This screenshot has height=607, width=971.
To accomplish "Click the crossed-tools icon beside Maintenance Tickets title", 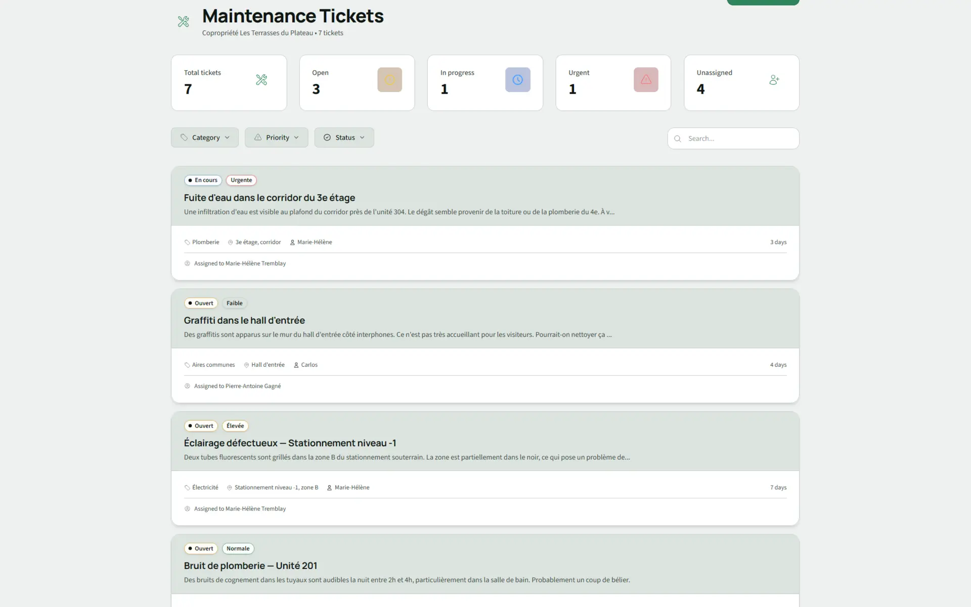I will pos(183,21).
